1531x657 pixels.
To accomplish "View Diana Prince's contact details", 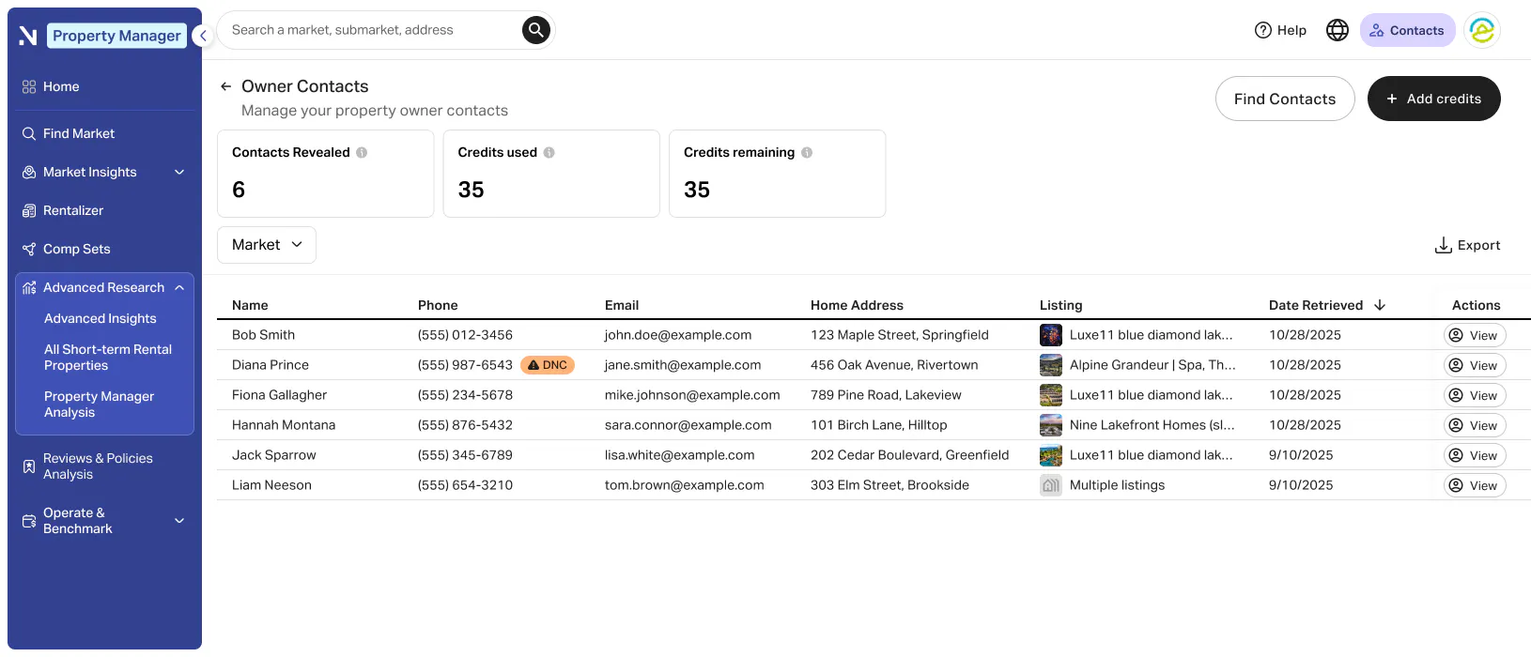I will tap(1475, 365).
